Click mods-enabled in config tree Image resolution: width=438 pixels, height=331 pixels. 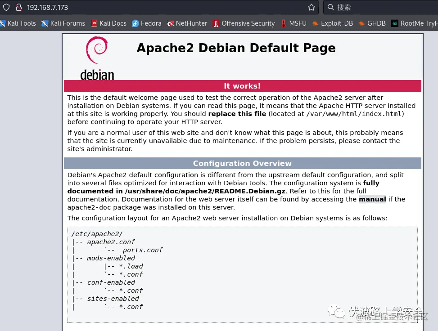(x=111, y=258)
